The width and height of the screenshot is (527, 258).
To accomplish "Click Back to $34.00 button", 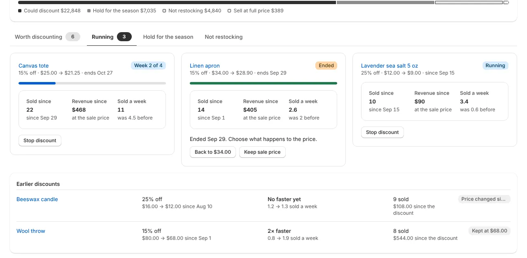I will pos(213,152).
